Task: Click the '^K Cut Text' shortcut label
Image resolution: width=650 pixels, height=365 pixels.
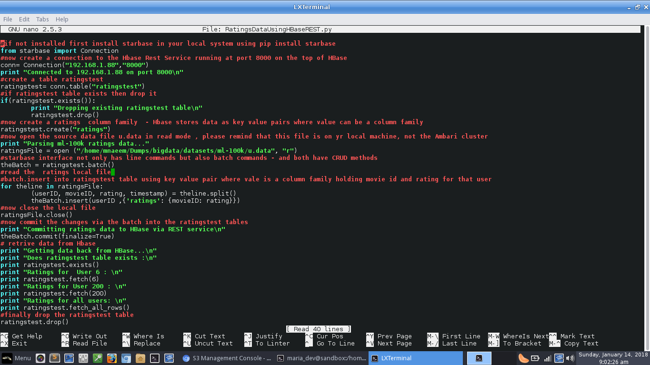Action: tap(204, 336)
